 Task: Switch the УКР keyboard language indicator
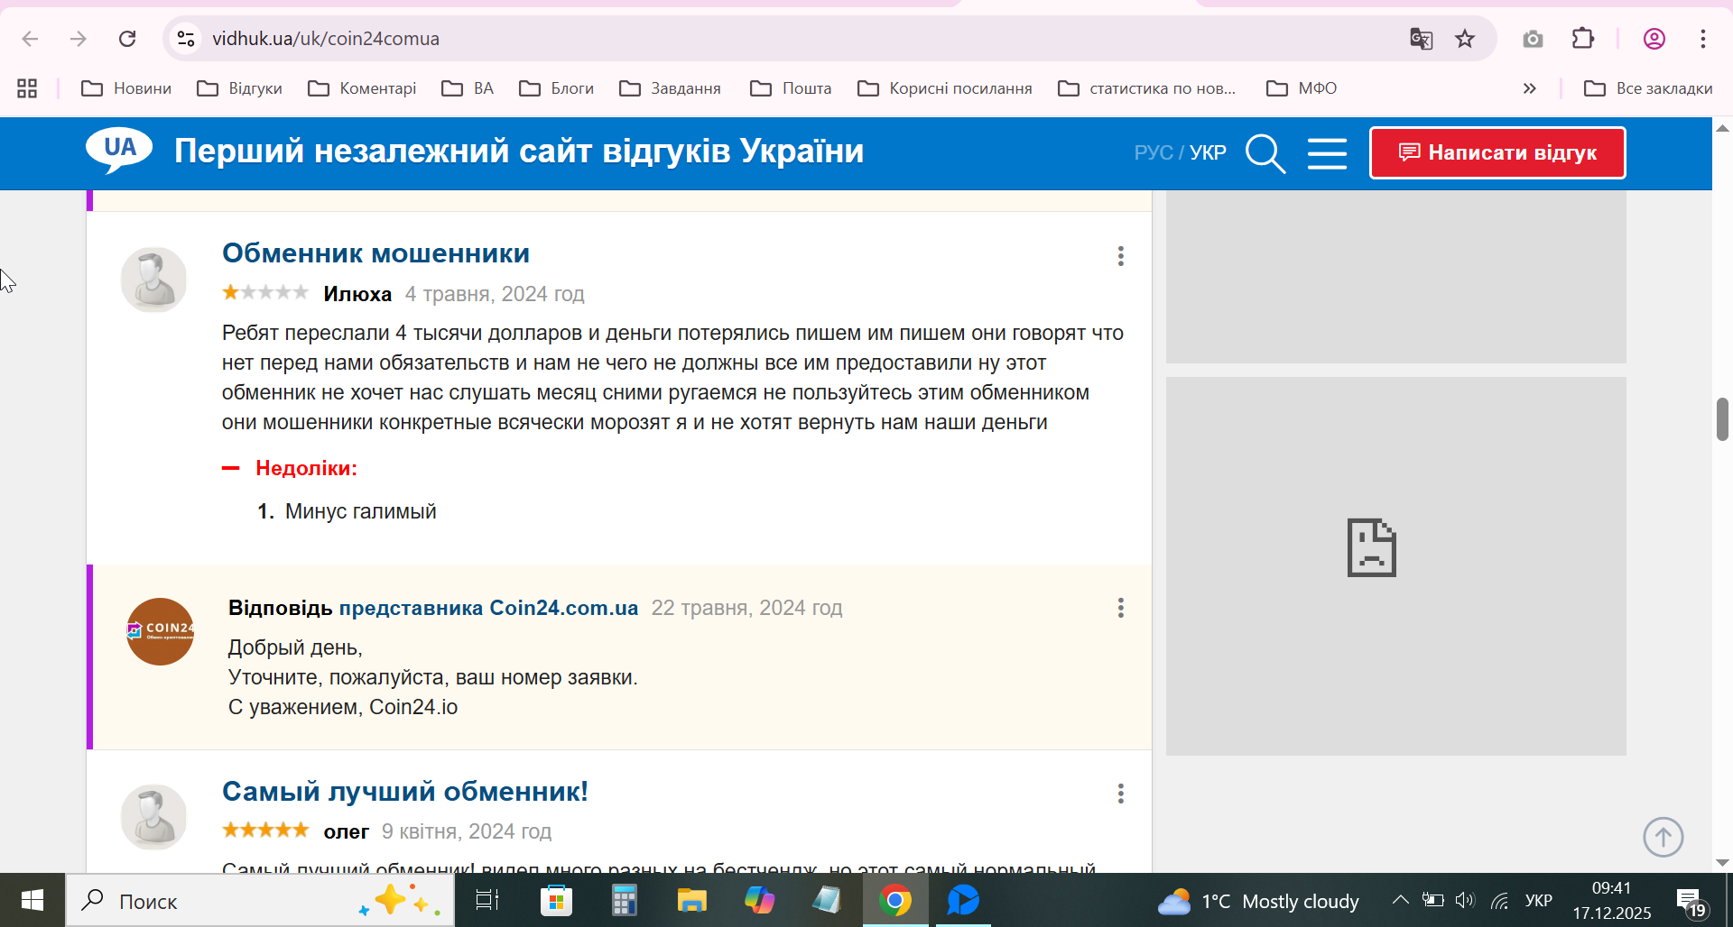[x=1539, y=900]
